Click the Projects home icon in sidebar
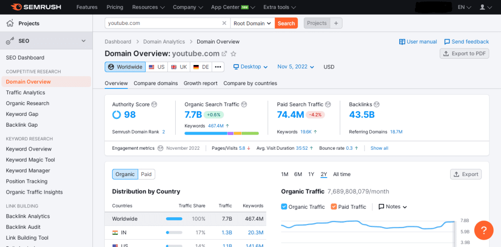 pos(10,23)
